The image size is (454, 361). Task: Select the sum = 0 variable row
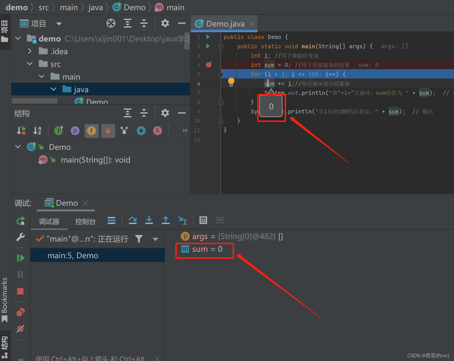pyautogui.click(x=202, y=249)
